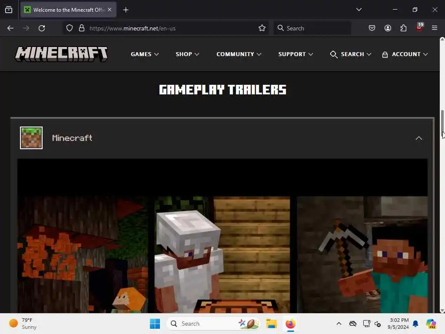The width and height of the screenshot is (445, 334).
Task: Open the site SEARCH dropdown
Action: pos(351,54)
